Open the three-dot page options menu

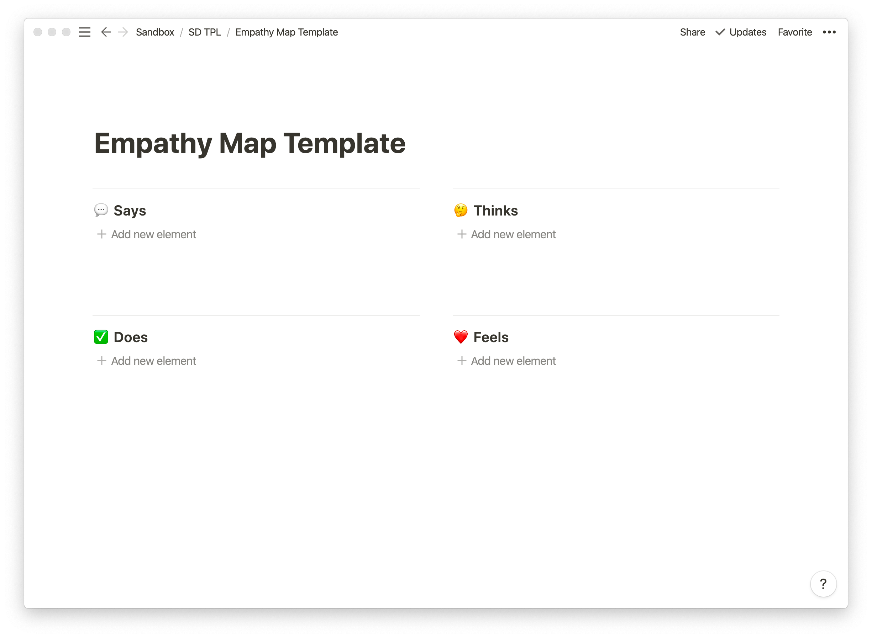829,32
